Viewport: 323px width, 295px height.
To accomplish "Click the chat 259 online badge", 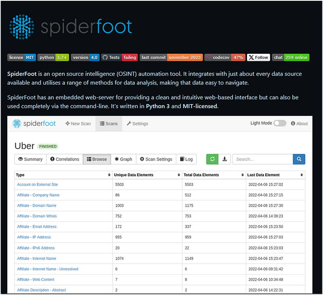I will [291, 57].
